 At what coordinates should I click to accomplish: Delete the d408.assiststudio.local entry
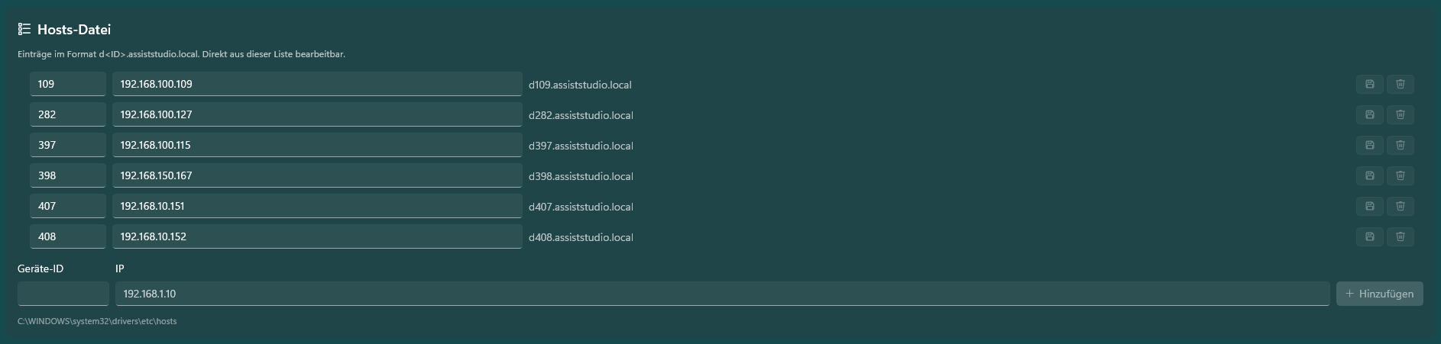point(1401,236)
